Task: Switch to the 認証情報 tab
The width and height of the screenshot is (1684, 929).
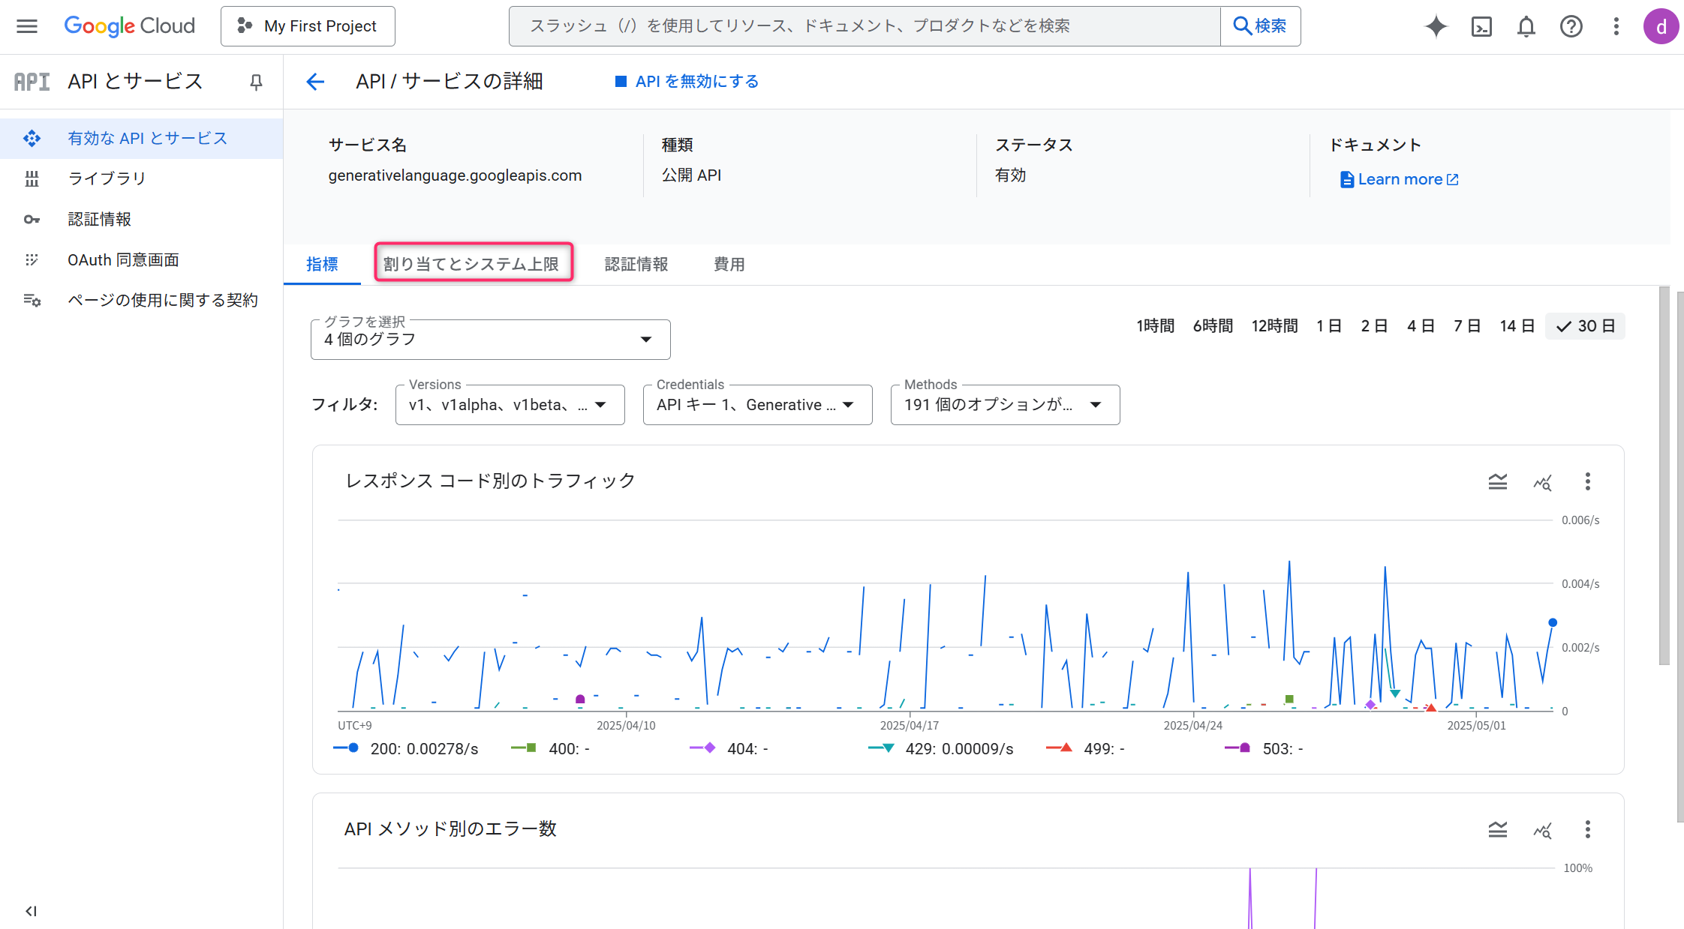Action: click(x=636, y=264)
